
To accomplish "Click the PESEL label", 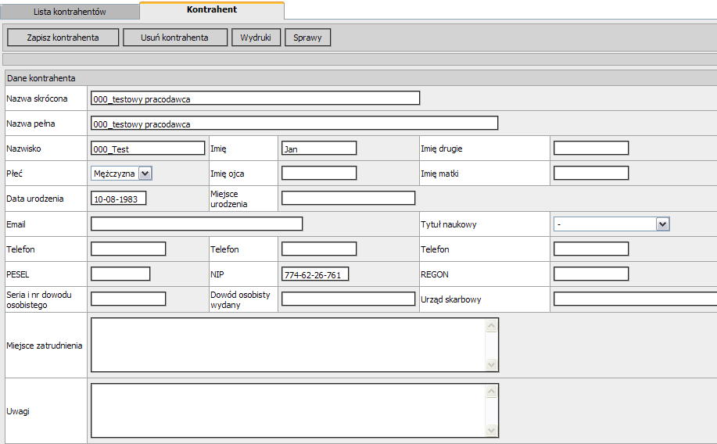I will (x=18, y=275).
